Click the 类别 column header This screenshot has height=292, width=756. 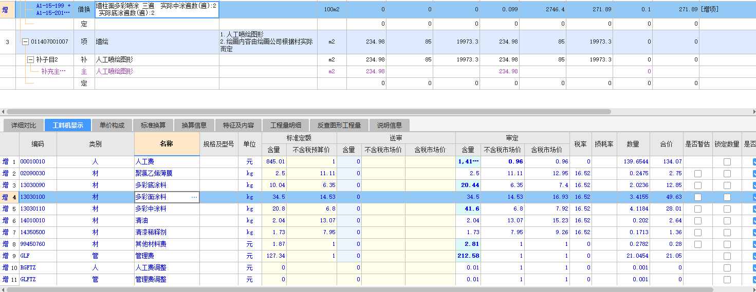coord(95,144)
